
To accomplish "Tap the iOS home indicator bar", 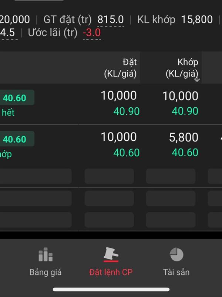I will point(111,289).
